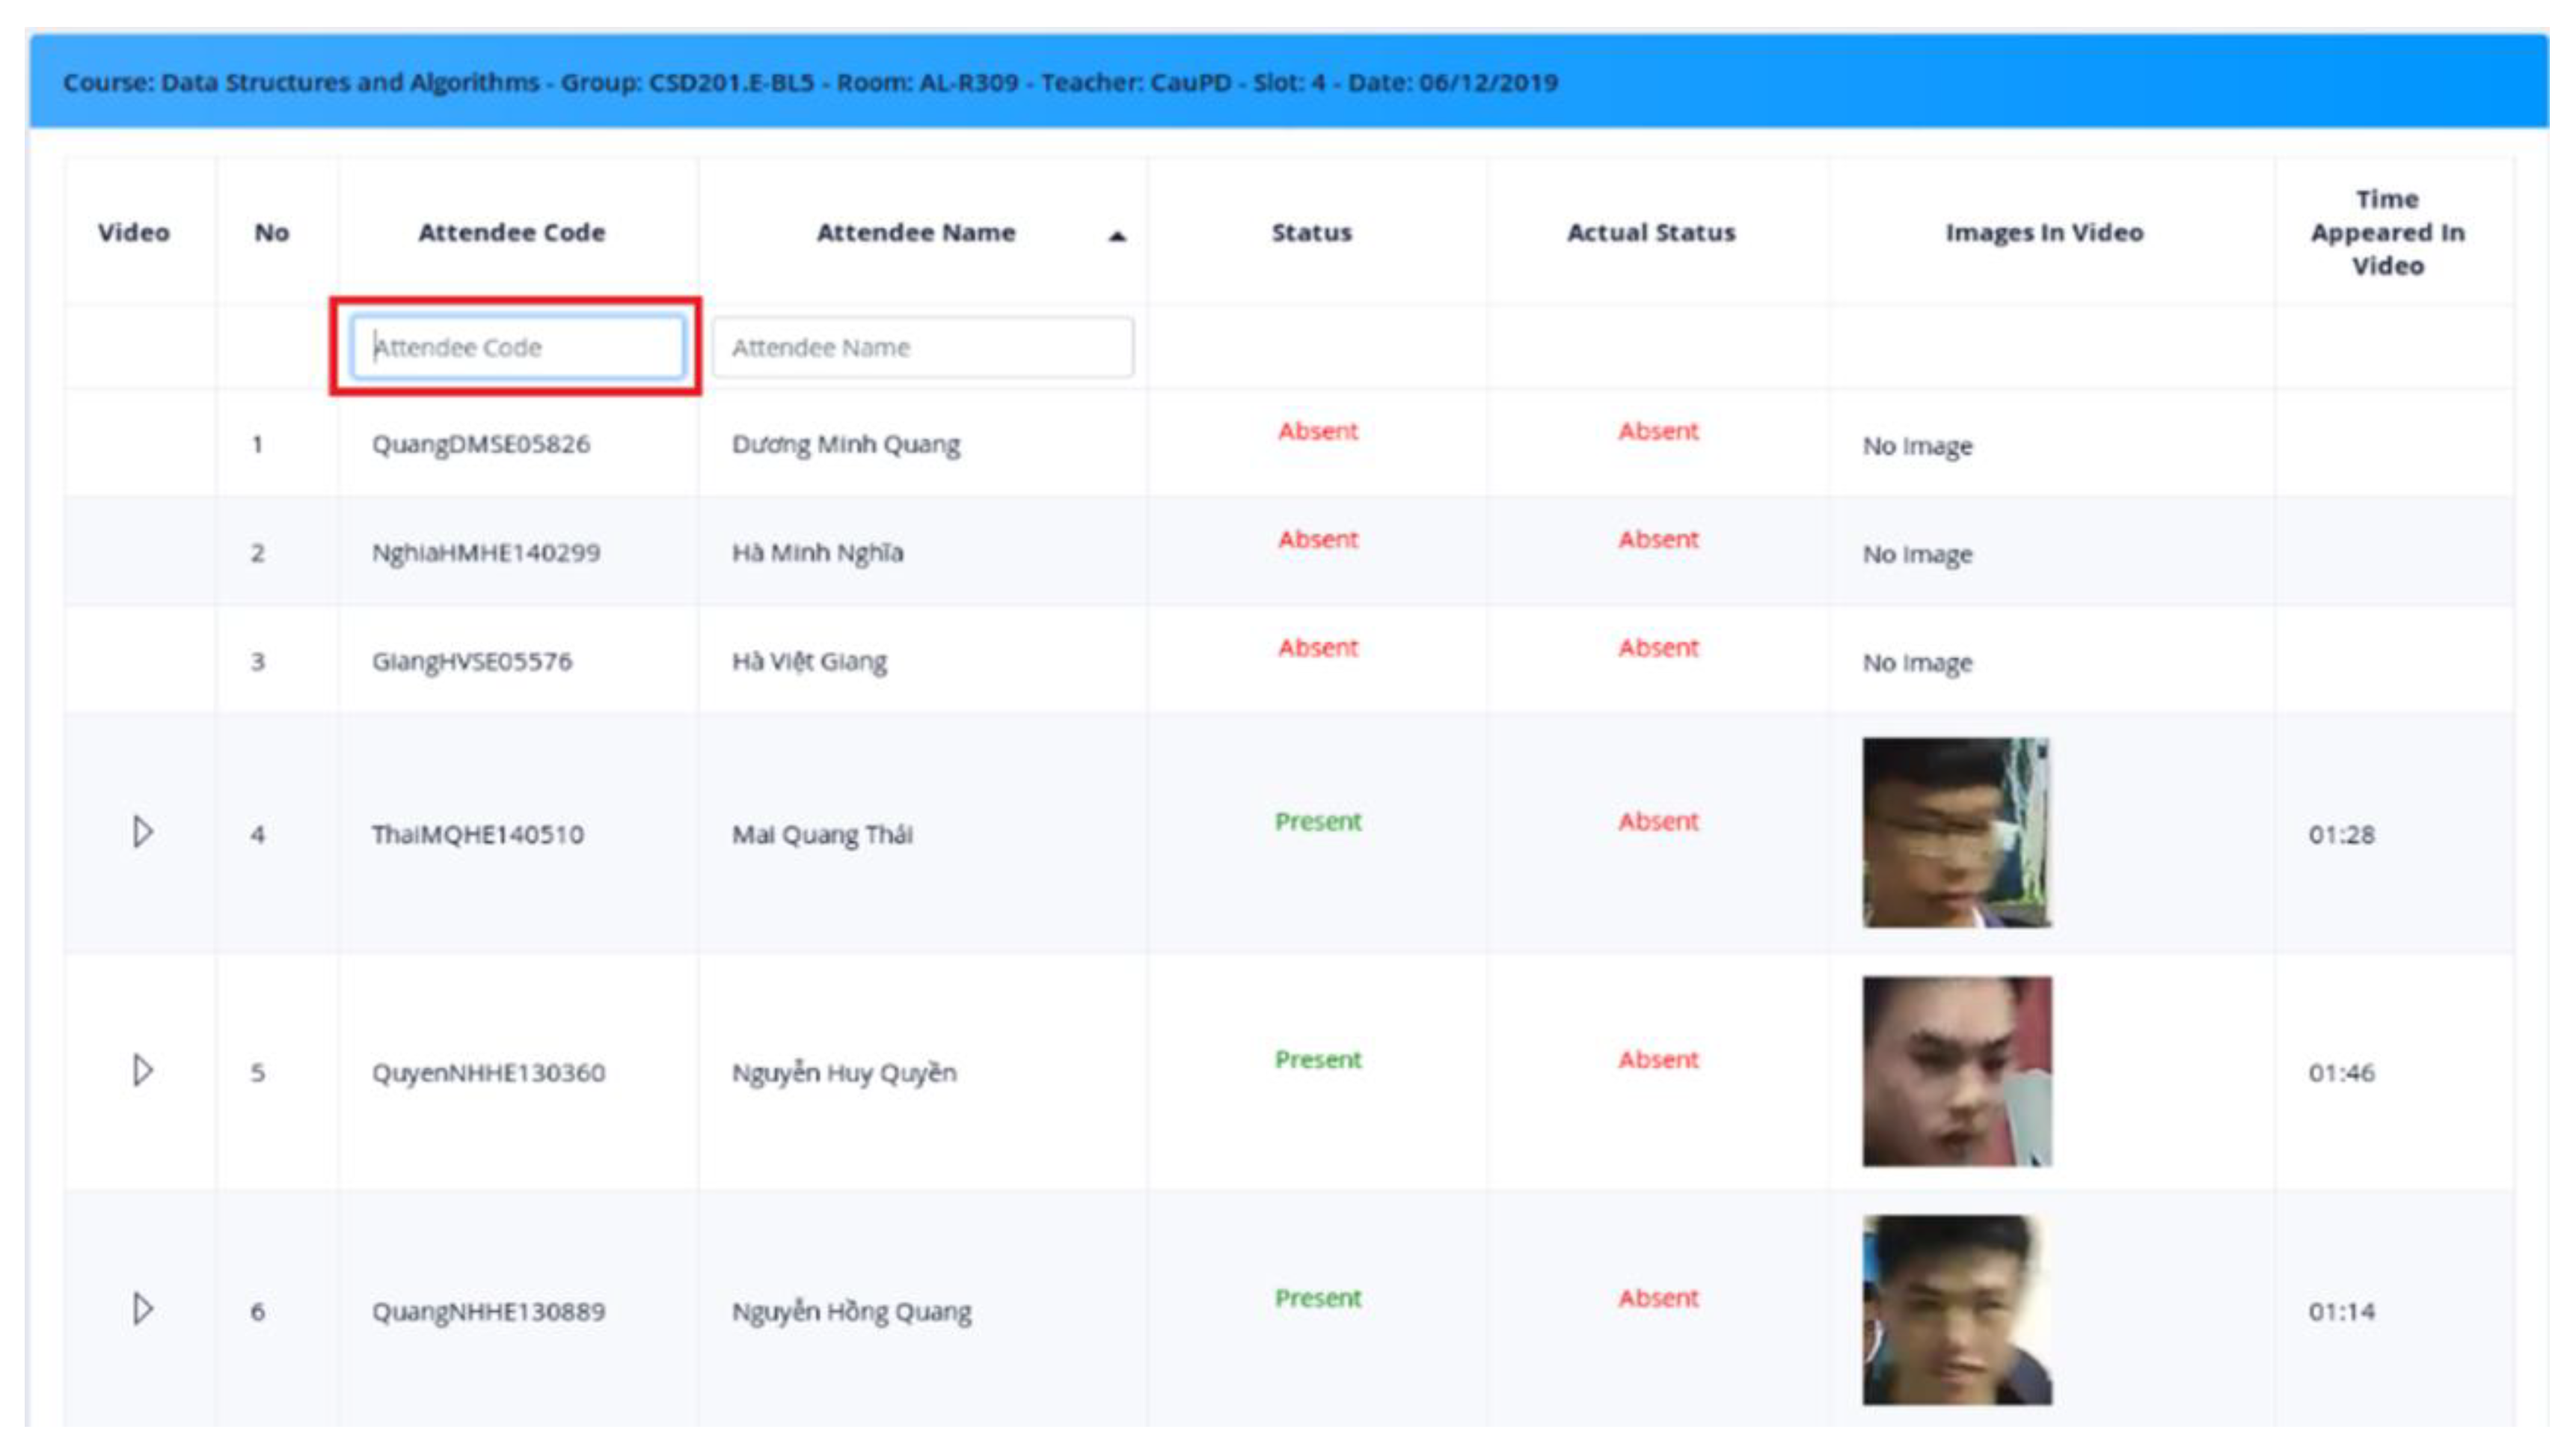This screenshot has width=2573, height=1456.
Task: Toggle Actual Status for Dương Minh Quang
Action: [1657, 431]
